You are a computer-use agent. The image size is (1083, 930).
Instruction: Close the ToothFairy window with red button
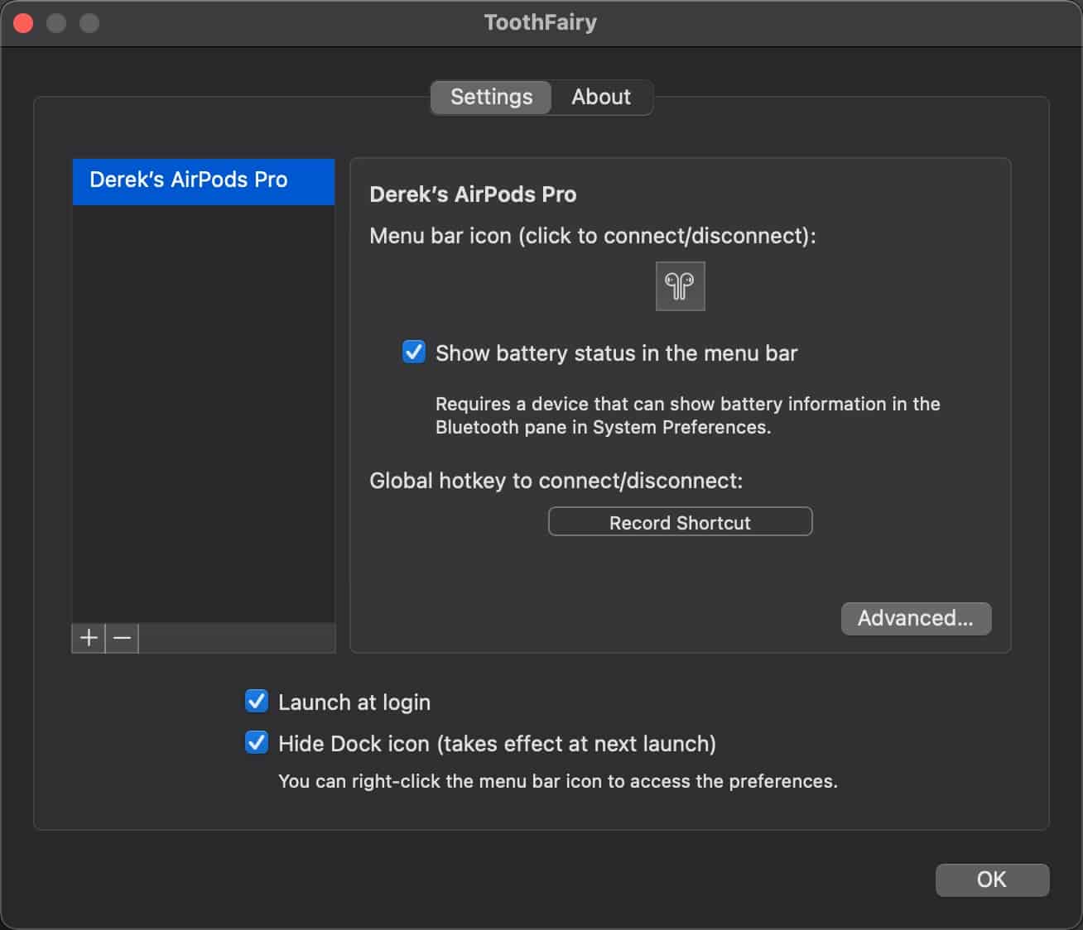(x=23, y=22)
